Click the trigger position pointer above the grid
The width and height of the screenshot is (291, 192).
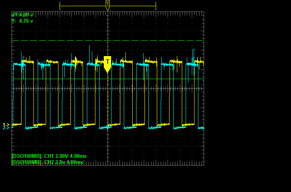pyautogui.click(x=108, y=5)
